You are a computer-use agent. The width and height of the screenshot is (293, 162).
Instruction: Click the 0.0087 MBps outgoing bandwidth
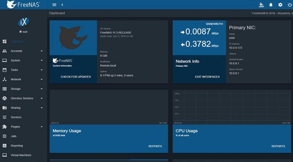[200, 32]
